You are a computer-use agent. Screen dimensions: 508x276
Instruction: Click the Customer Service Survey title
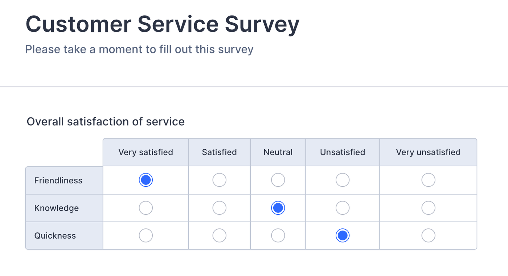163,24
